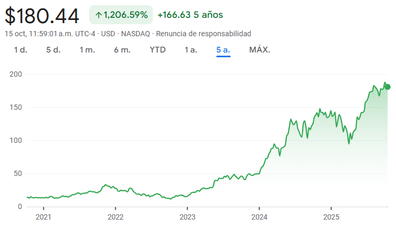Screen dimensions: 396x229
Task: Switch to the 5 d. range tab
Action: click(x=53, y=50)
